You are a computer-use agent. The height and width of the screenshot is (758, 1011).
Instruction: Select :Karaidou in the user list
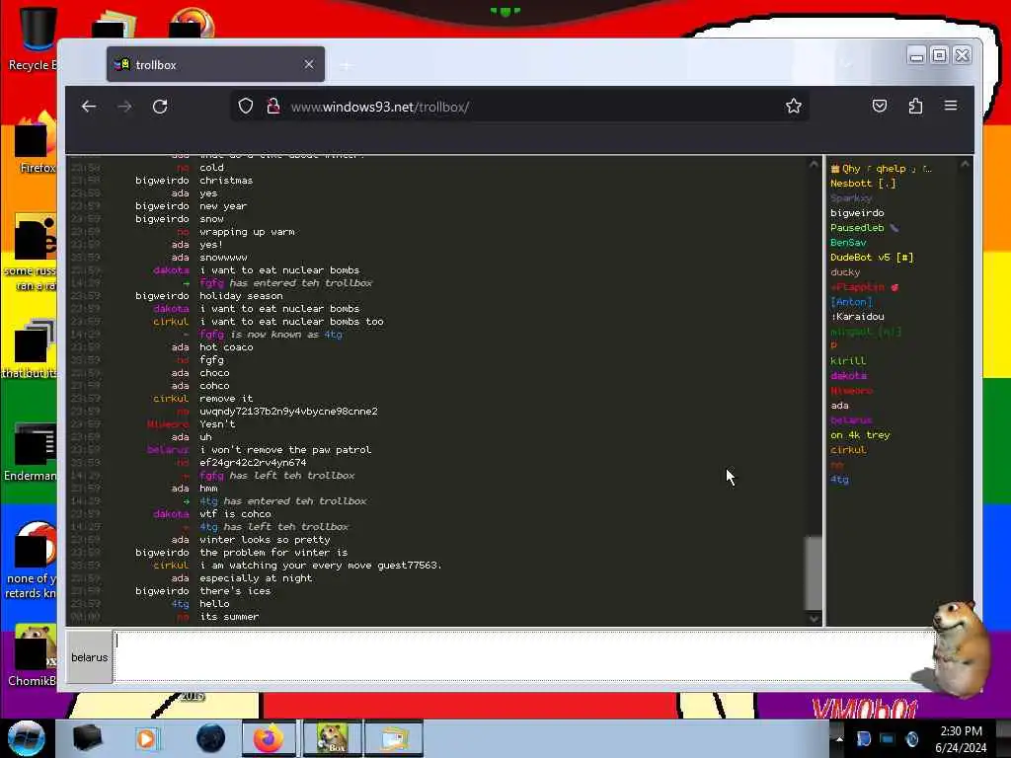tap(857, 317)
